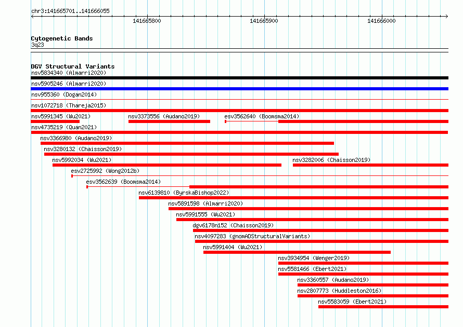Click nsv3360557 (Audano2019) label
Viewport: 463px width, 327px height.
(x=333, y=280)
